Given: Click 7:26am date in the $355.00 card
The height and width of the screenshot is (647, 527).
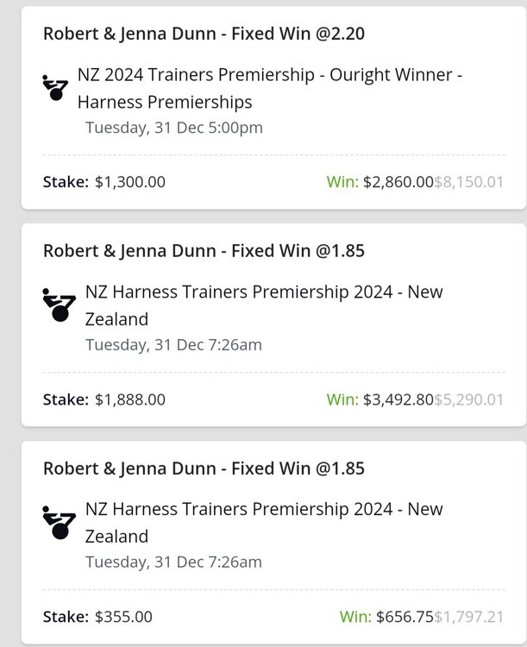Looking at the screenshot, I should click(x=173, y=562).
